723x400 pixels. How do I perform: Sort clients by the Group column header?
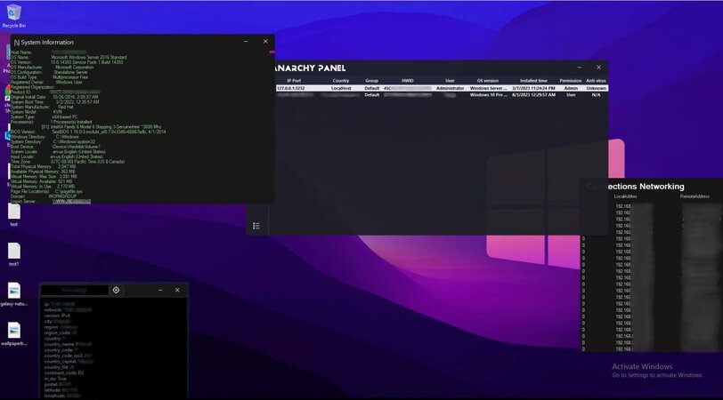coord(371,81)
